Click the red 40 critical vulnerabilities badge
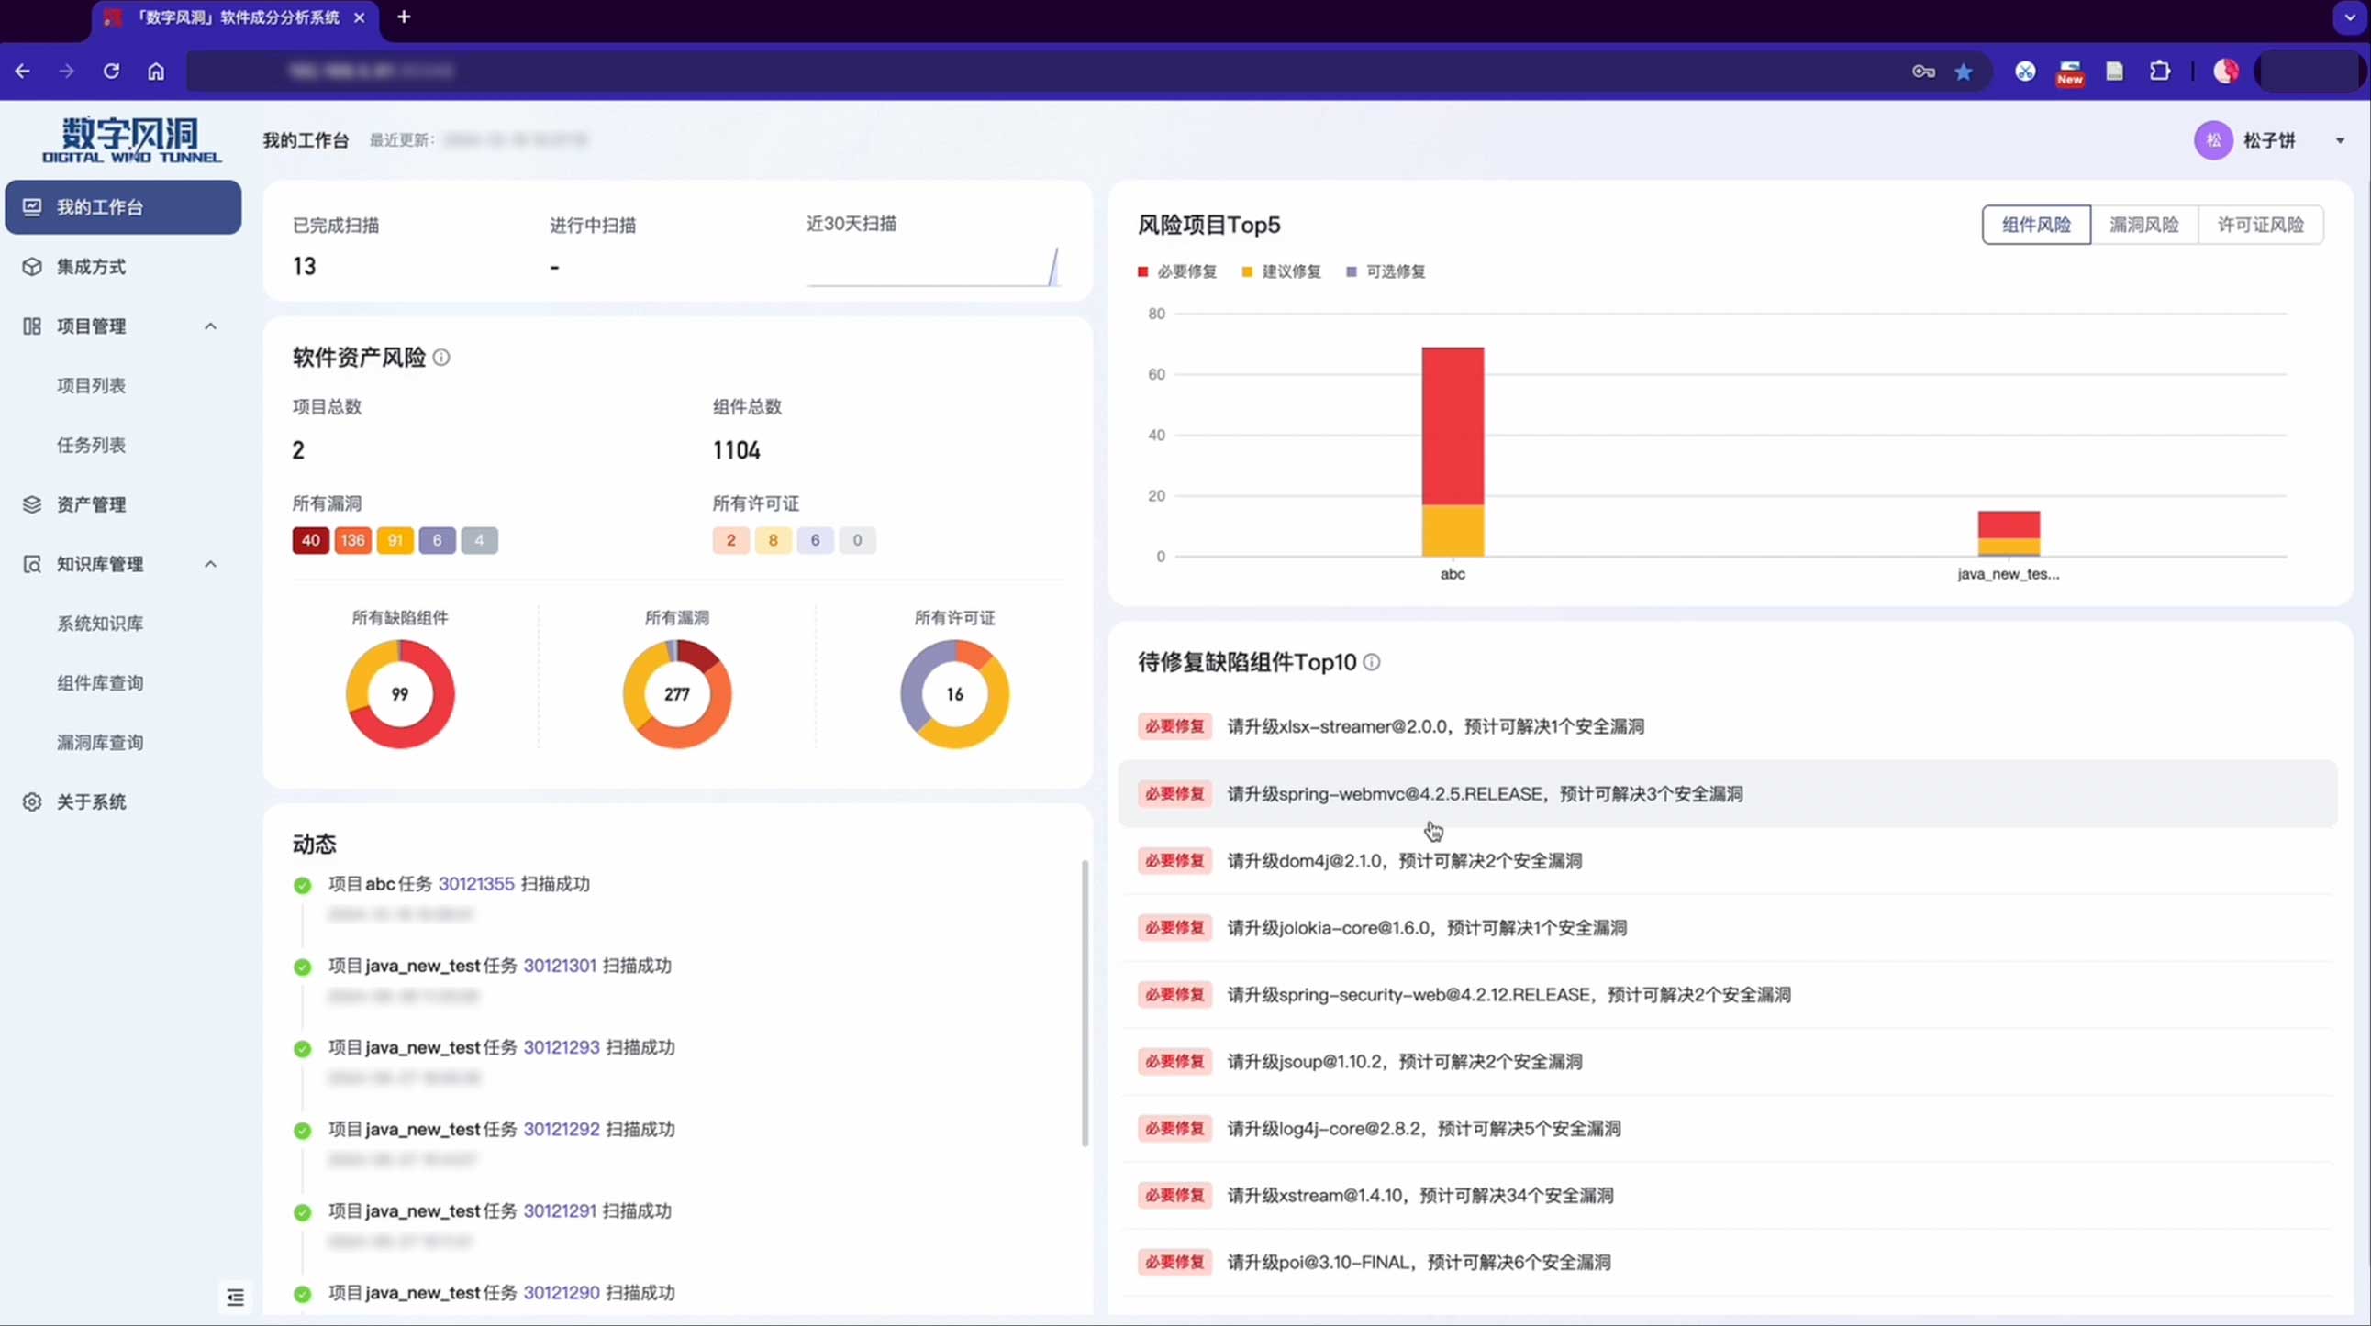 tap(310, 541)
